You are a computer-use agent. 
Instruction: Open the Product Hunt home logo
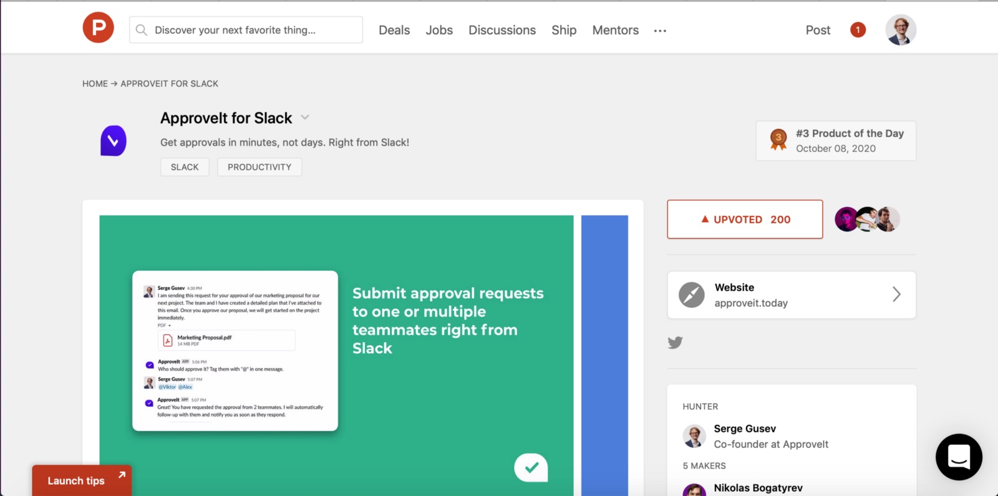[99, 27]
